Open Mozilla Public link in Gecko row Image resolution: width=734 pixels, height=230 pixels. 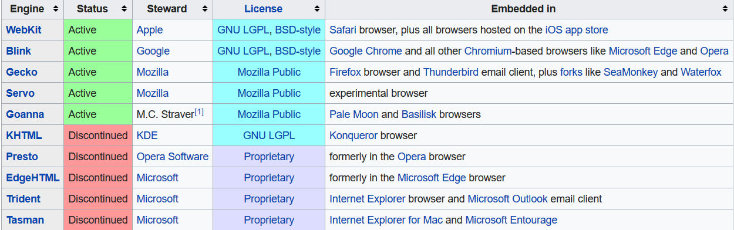point(269,72)
